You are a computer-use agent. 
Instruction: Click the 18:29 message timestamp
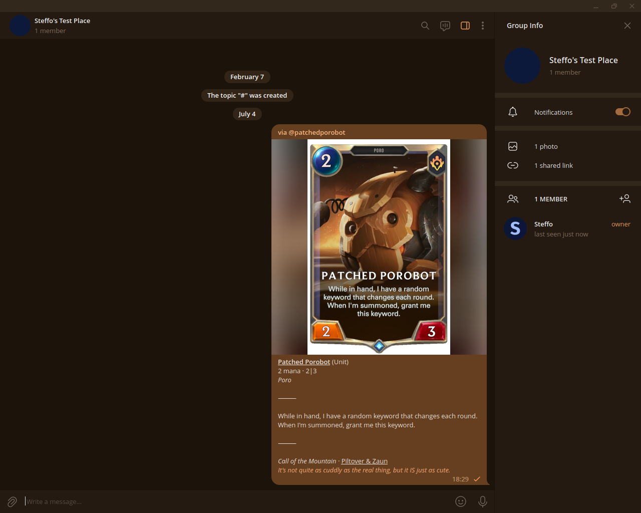pyautogui.click(x=460, y=479)
